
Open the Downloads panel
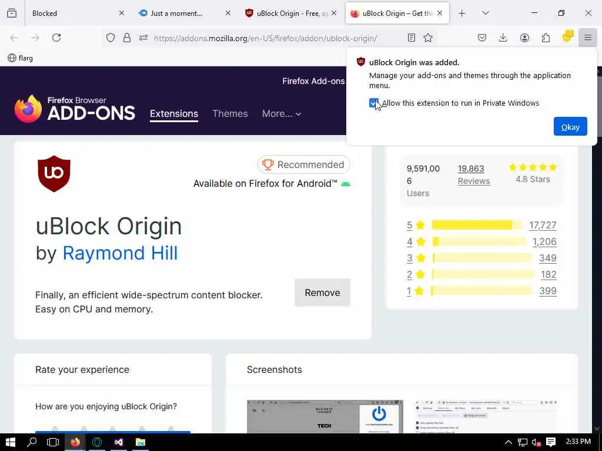click(x=503, y=38)
